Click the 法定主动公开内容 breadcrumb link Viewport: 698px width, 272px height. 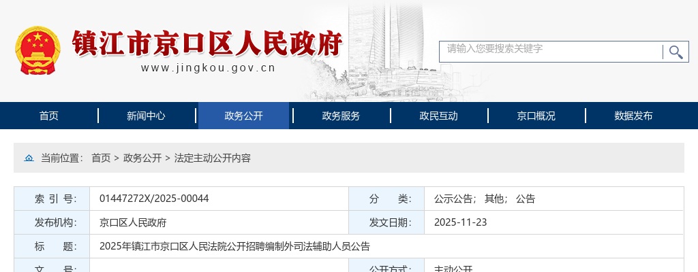point(213,158)
